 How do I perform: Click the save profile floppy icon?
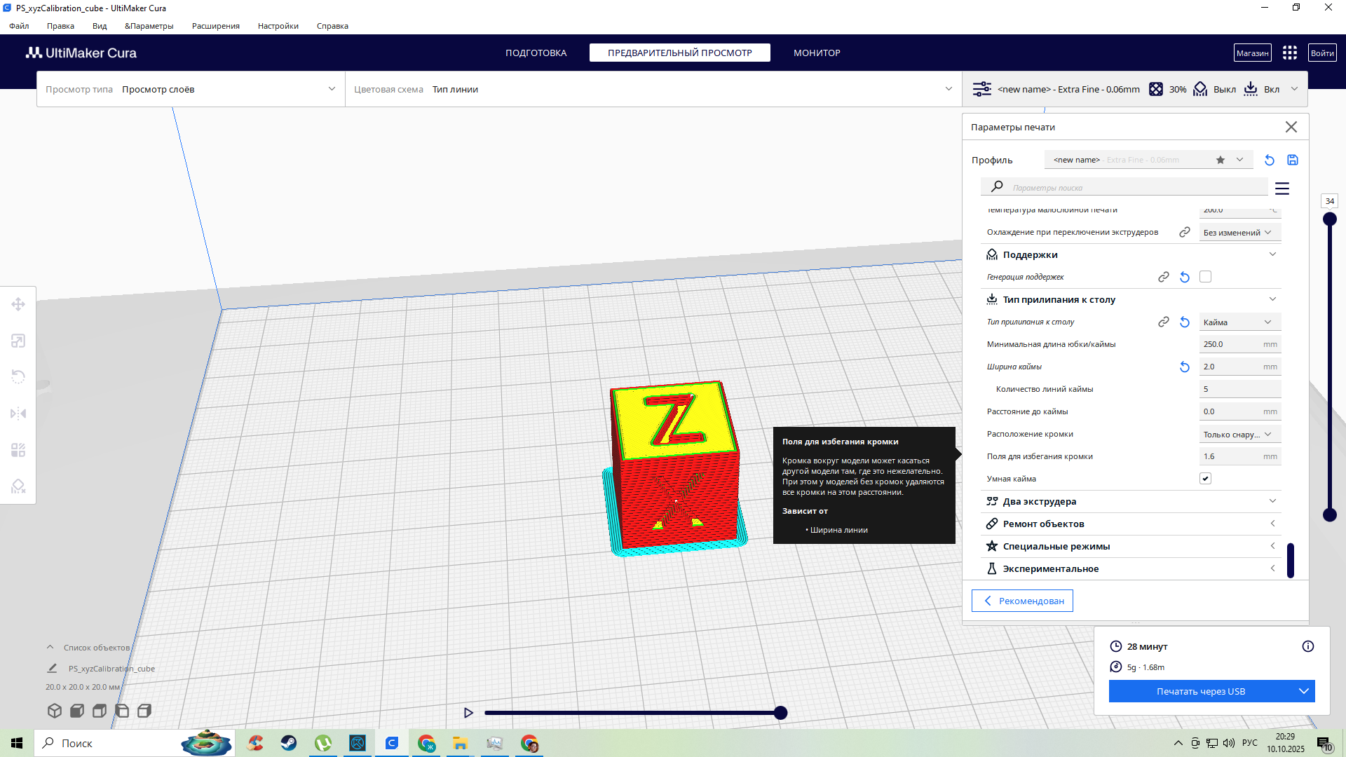1293,160
